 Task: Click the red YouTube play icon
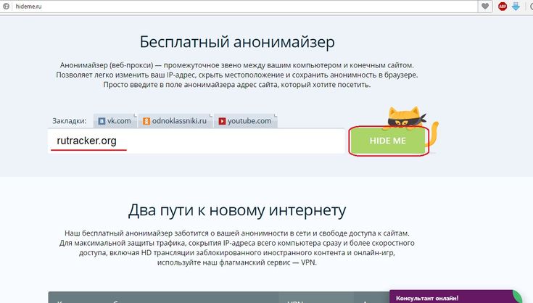(x=222, y=121)
